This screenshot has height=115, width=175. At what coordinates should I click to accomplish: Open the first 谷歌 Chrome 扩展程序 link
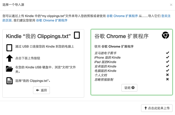[x=122, y=16]
